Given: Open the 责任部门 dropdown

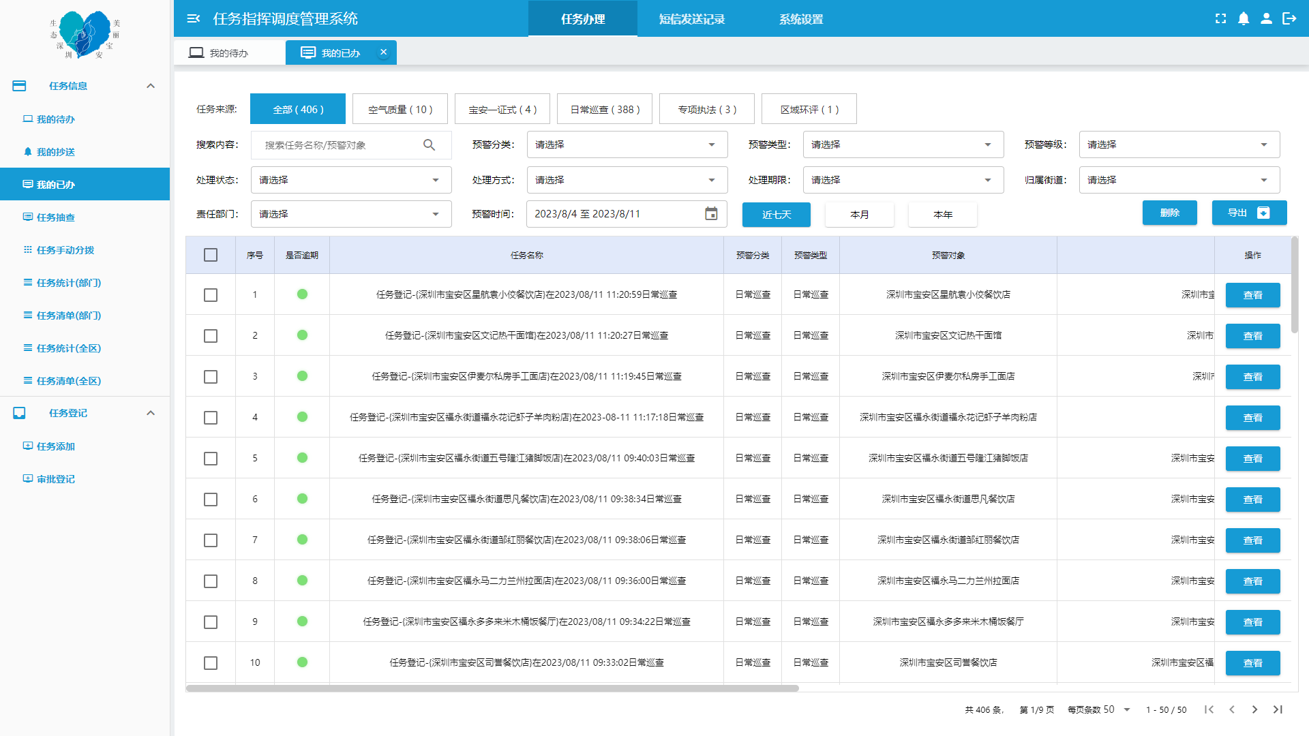Looking at the screenshot, I should click(351, 214).
